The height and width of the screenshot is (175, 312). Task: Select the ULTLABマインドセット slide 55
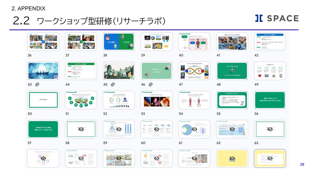click(232, 100)
